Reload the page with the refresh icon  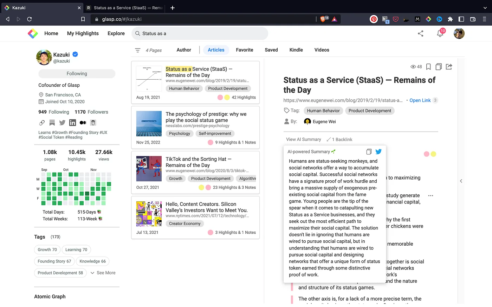click(30, 19)
